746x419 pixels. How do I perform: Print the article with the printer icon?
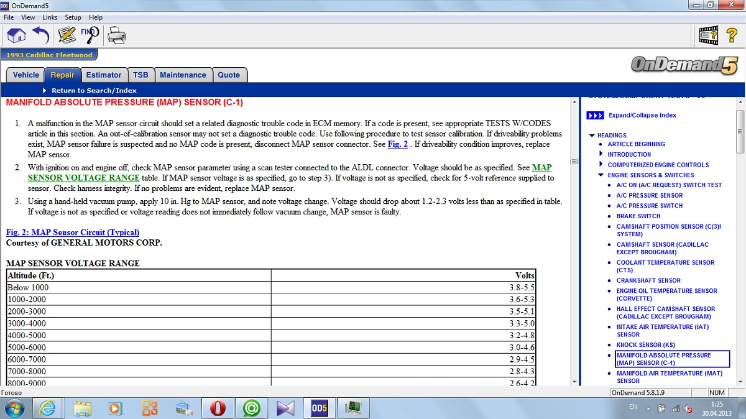click(116, 35)
